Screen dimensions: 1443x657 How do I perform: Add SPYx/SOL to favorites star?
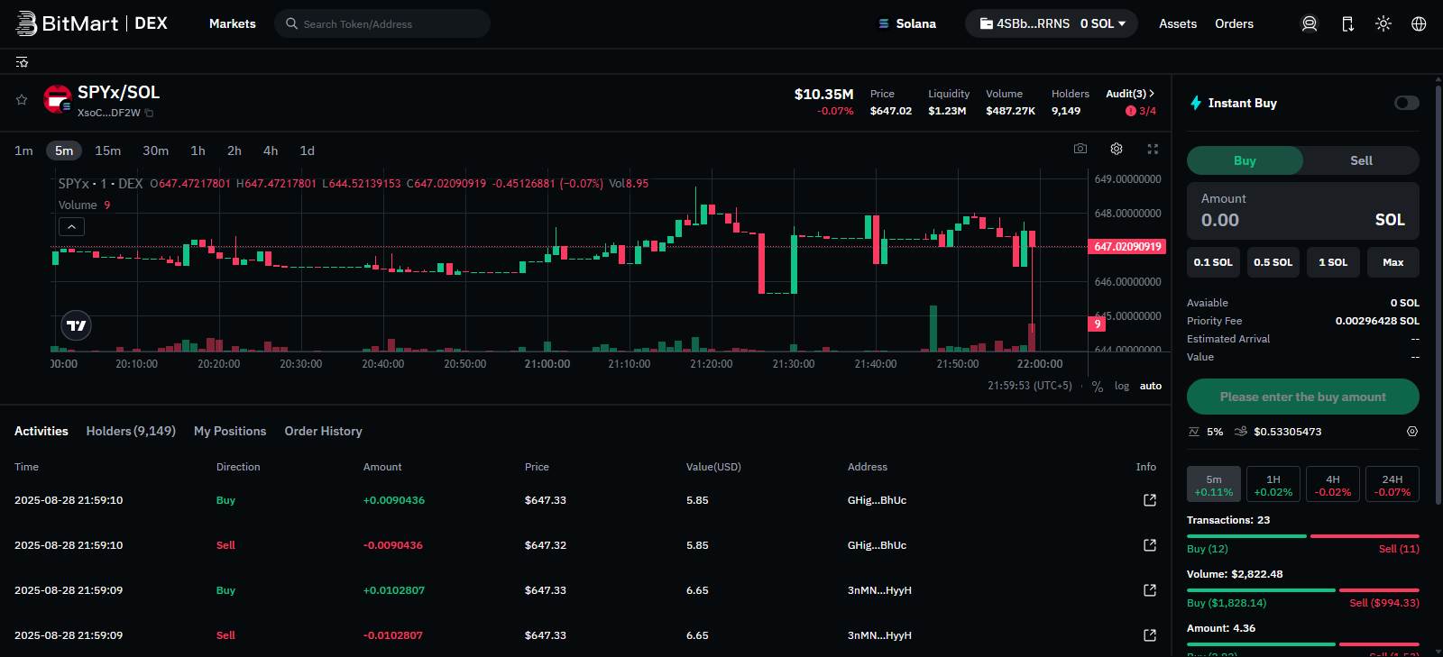pos(22,100)
